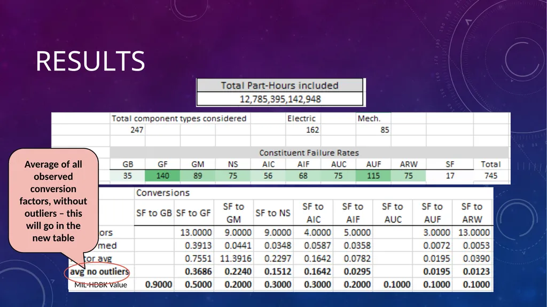Image resolution: width=547 pixels, height=307 pixels.
Task: Select the value 5.0000 under SF to AIF
Action: 357,233
